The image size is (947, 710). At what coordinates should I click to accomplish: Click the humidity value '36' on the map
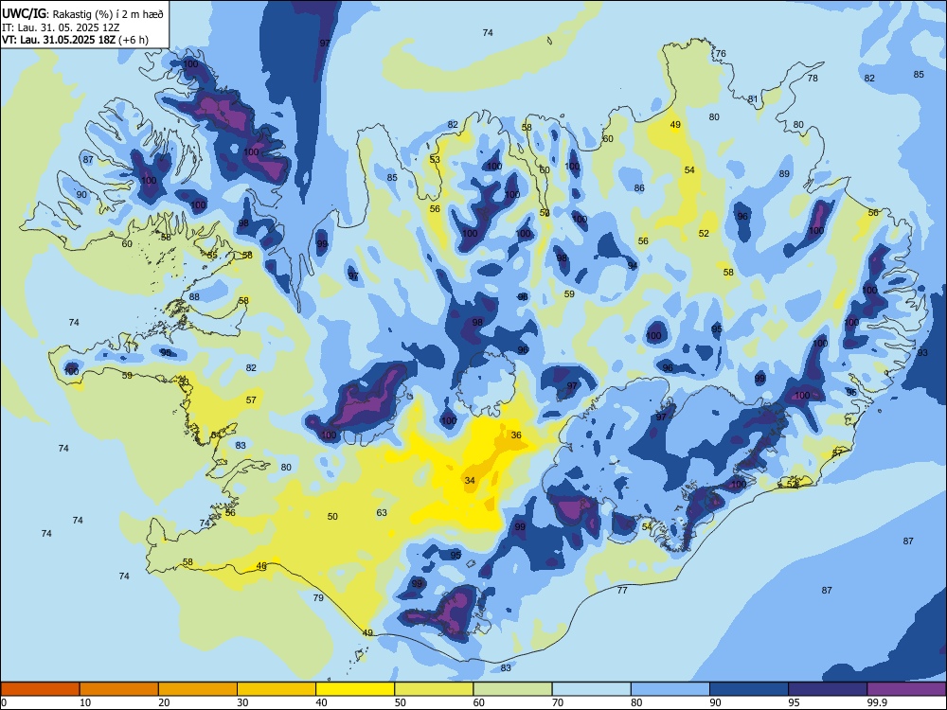pyautogui.click(x=516, y=435)
